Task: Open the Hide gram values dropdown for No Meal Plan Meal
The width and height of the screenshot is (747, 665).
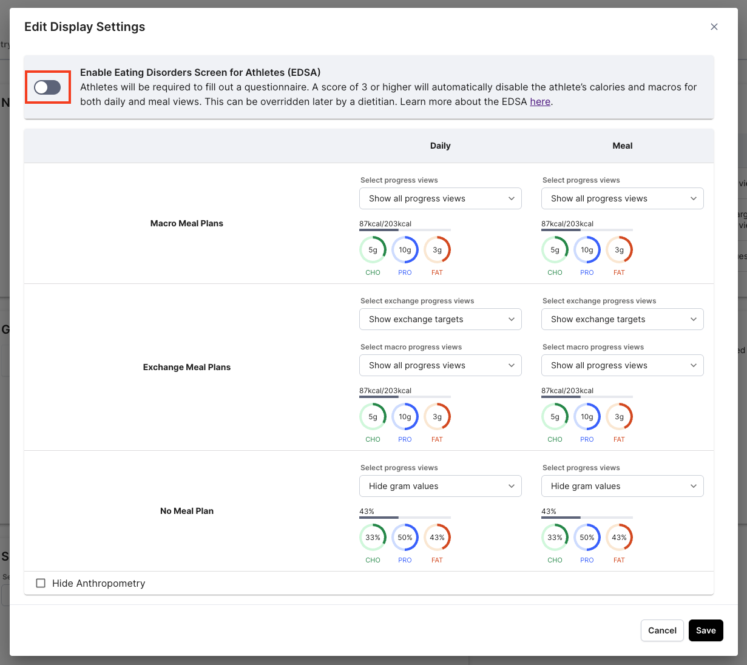Action: pos(623,486)
